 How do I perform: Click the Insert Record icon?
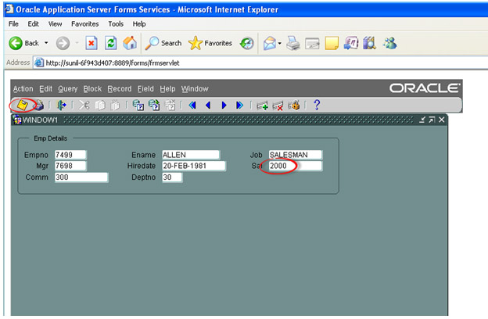tap(262, 106)
